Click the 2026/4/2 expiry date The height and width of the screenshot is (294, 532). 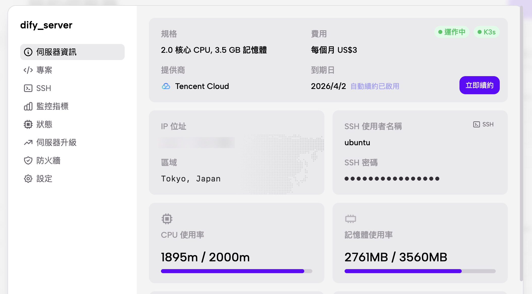click(x=328, y=86)
